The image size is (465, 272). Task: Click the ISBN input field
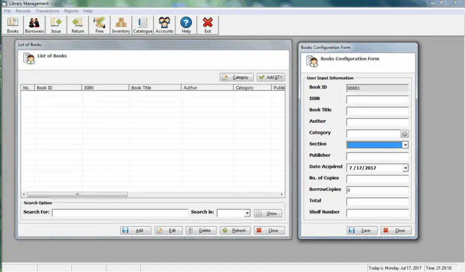click(x=377, y=99)
